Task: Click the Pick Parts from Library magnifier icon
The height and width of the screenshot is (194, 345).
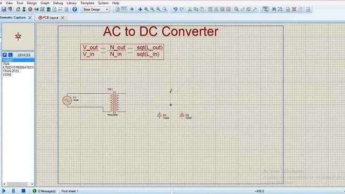Action: (236, 9)
